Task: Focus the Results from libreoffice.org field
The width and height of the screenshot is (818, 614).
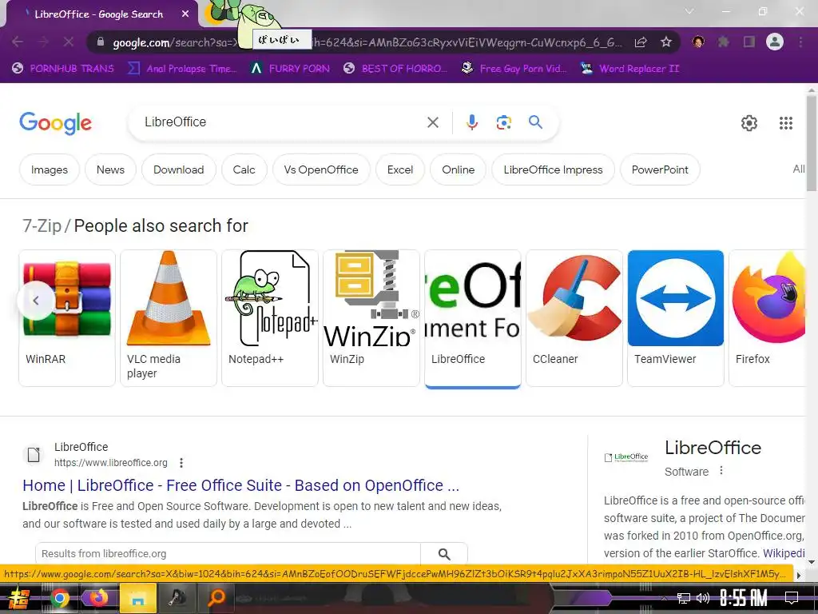Action: click(x=228, y=553)
